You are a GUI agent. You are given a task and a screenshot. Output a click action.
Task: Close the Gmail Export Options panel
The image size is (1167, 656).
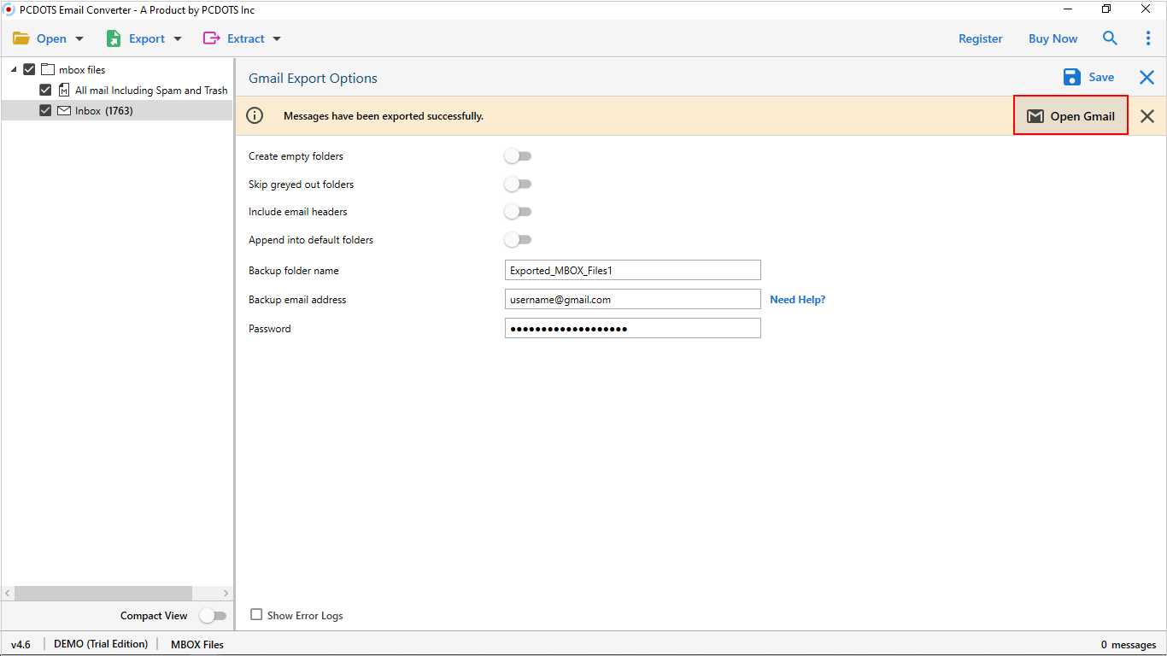click(1147, 78)
